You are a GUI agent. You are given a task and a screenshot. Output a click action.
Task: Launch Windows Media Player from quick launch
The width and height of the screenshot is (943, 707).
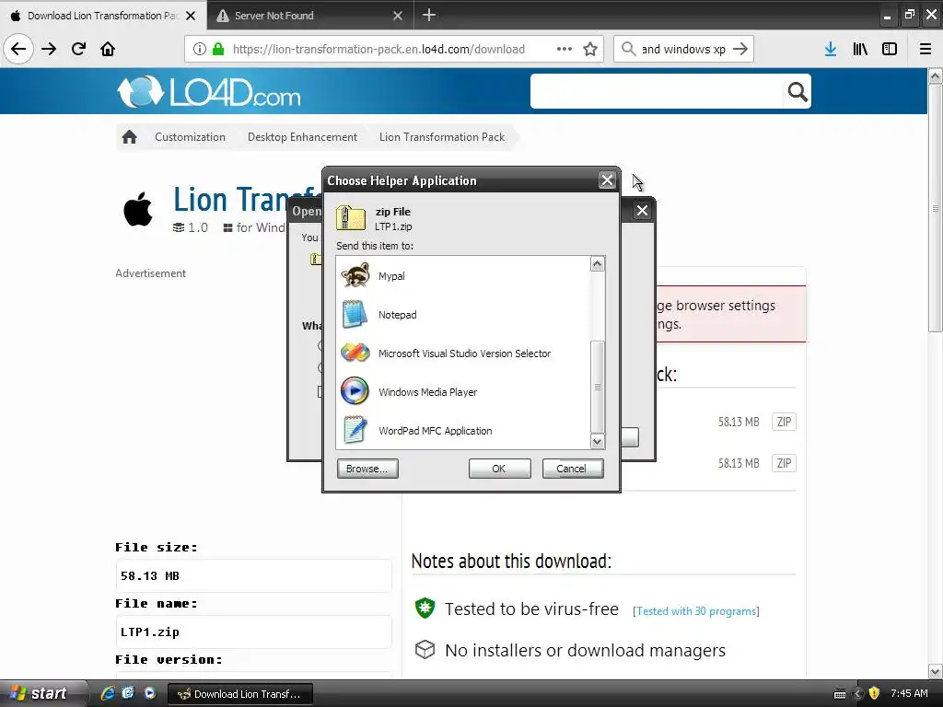(150, 693)
